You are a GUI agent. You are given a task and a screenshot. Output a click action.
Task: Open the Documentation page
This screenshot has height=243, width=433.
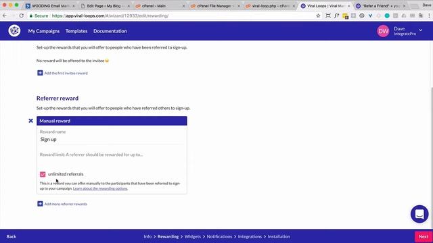pyautogui.click(x=110, y=31)
